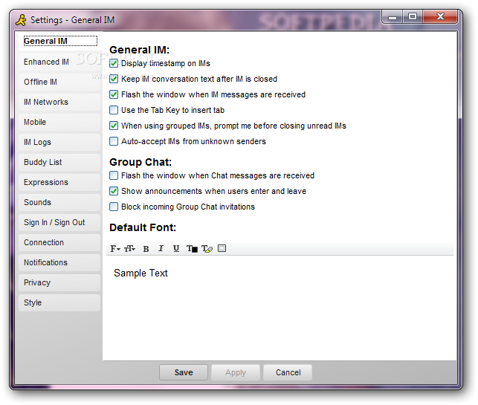Switch to Expressions settings
This screenshot has width=478, height=405.
(59, 182)
